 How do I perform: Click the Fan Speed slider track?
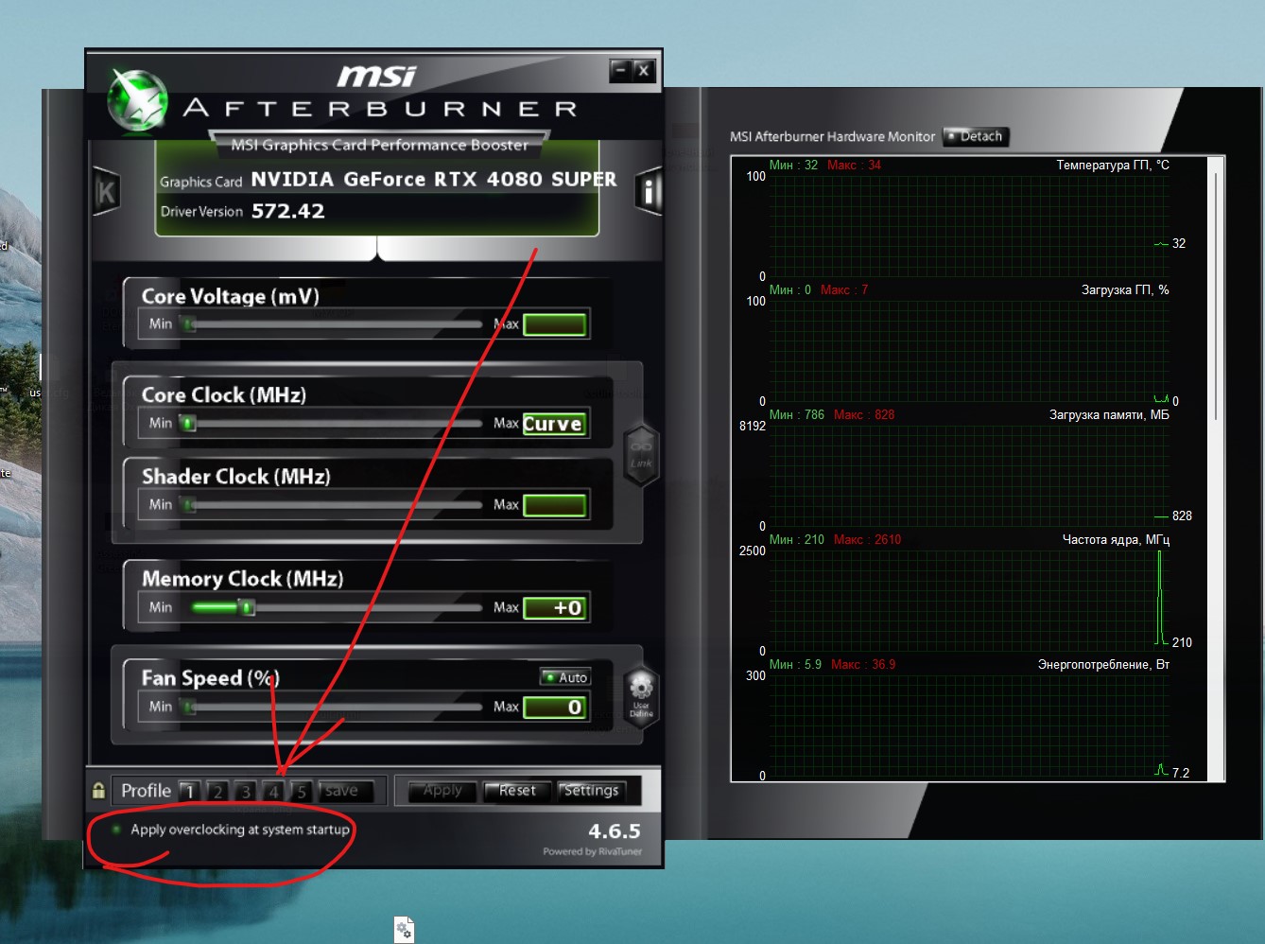[x=333, y=707]
